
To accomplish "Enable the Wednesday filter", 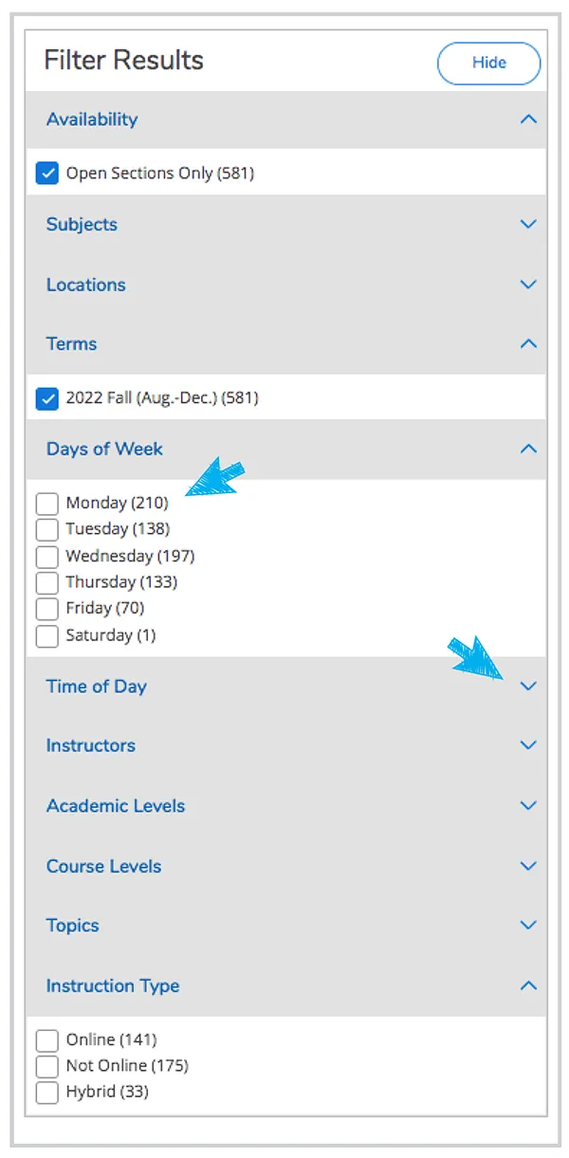I will coord(46,557).
